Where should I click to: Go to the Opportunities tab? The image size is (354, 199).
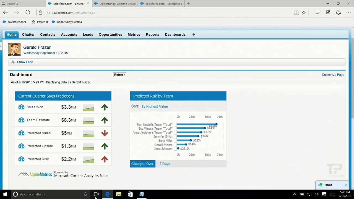[x=110, y=35]
